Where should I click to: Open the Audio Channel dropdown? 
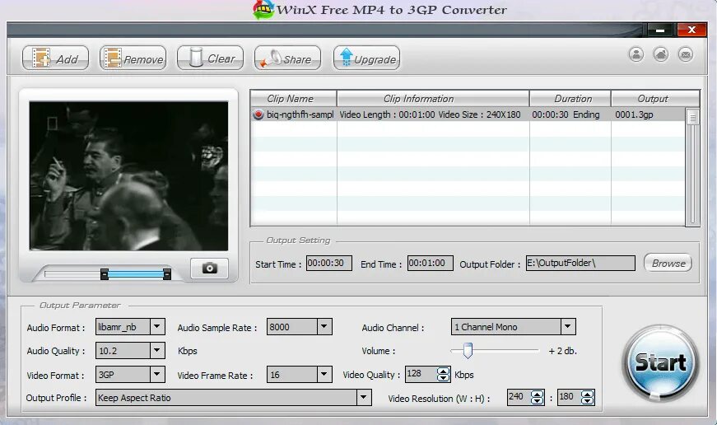[x=567, y=327]
